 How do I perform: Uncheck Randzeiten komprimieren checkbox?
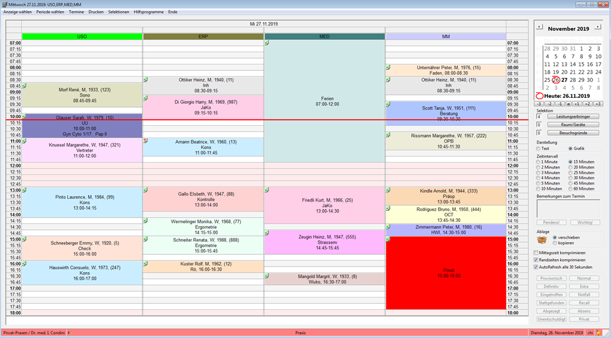pyautogui.click(x=536, y=260)
